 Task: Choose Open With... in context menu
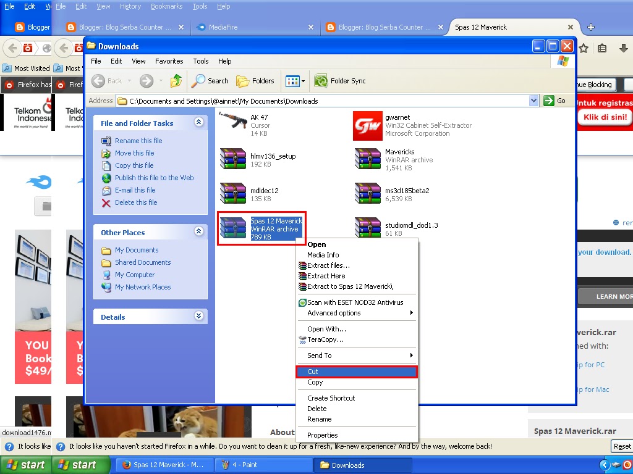(357, 329)
